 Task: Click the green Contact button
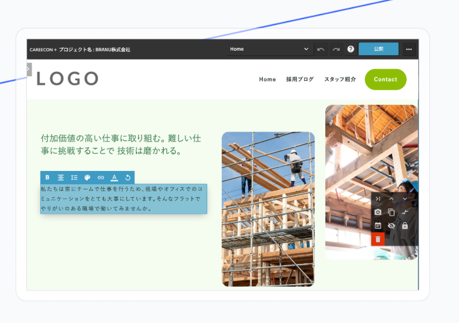point(385,79)
